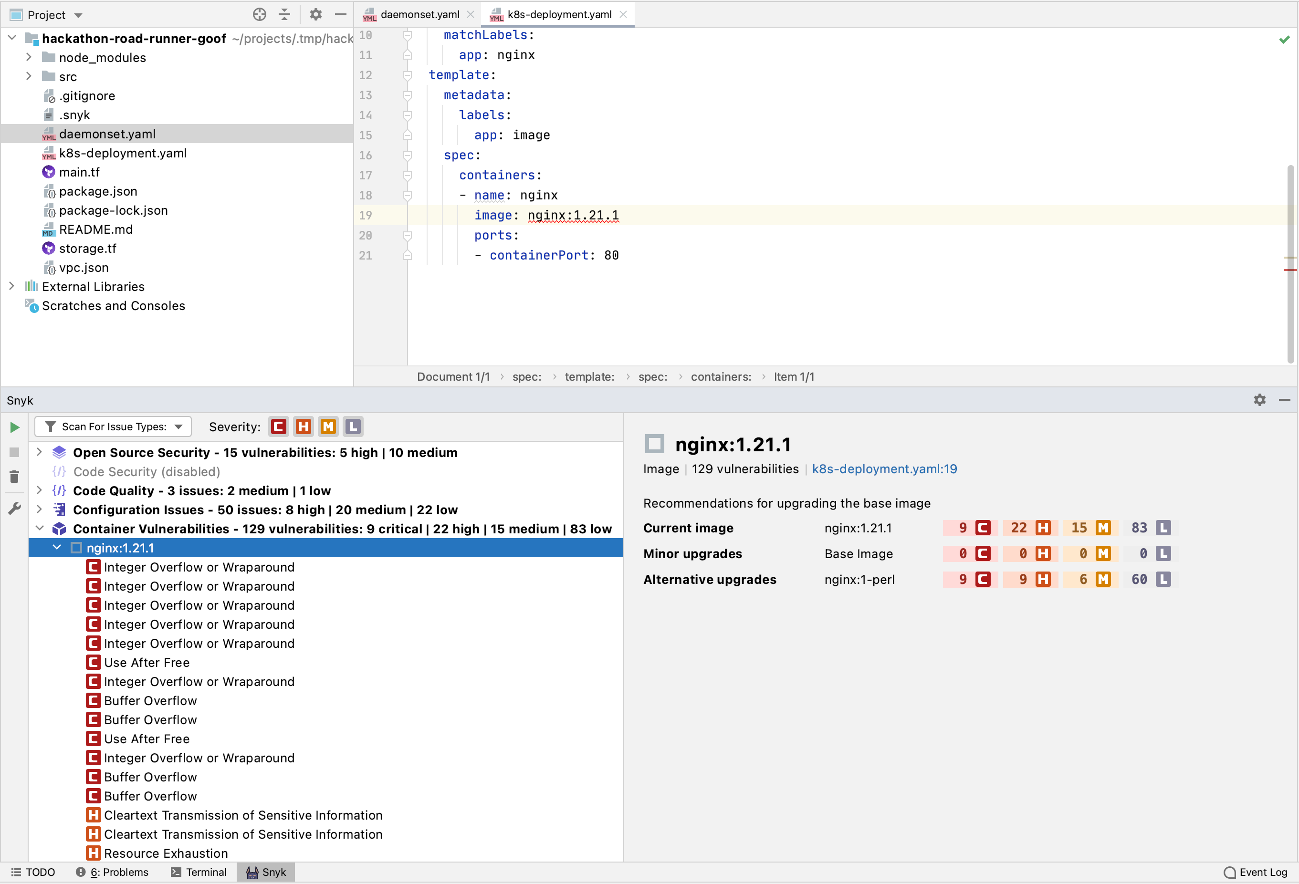Clean all results with trash icon

tap(14, 477)
